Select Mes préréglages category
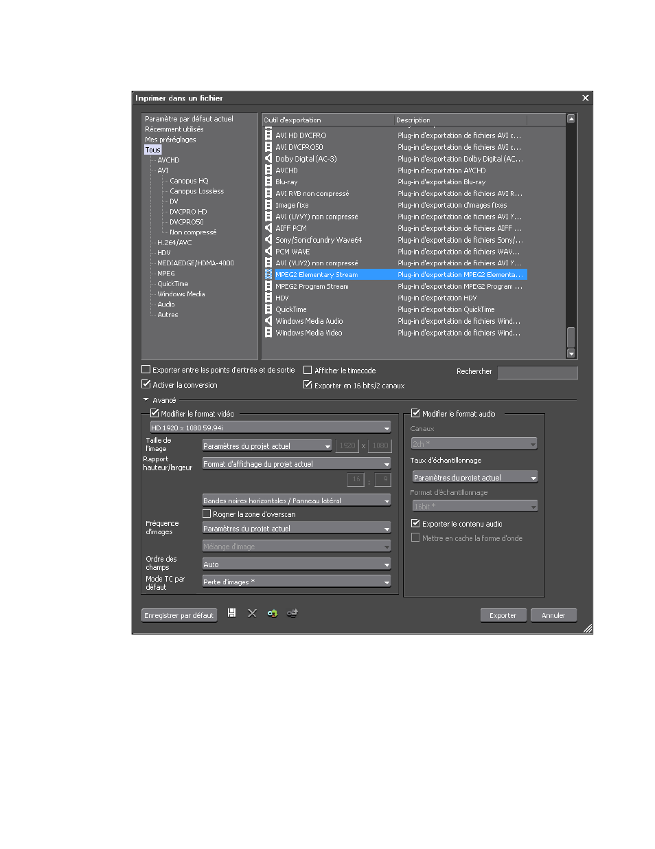This screenshot has height=849, width=655. (x=170, y=140)
